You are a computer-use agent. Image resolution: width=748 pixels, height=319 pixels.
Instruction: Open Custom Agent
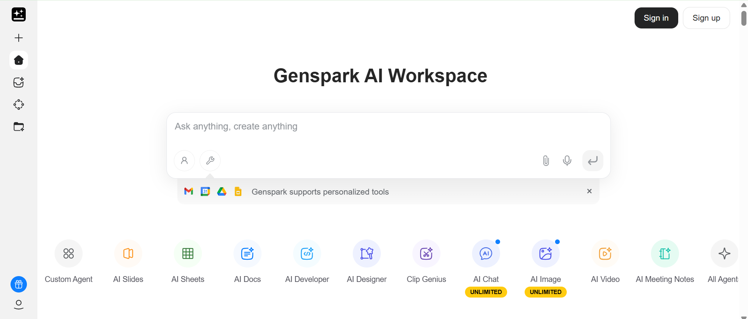pos(69,262)
